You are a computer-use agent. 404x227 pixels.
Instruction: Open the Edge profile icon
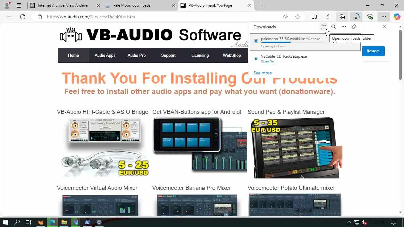tap(7, 5)
